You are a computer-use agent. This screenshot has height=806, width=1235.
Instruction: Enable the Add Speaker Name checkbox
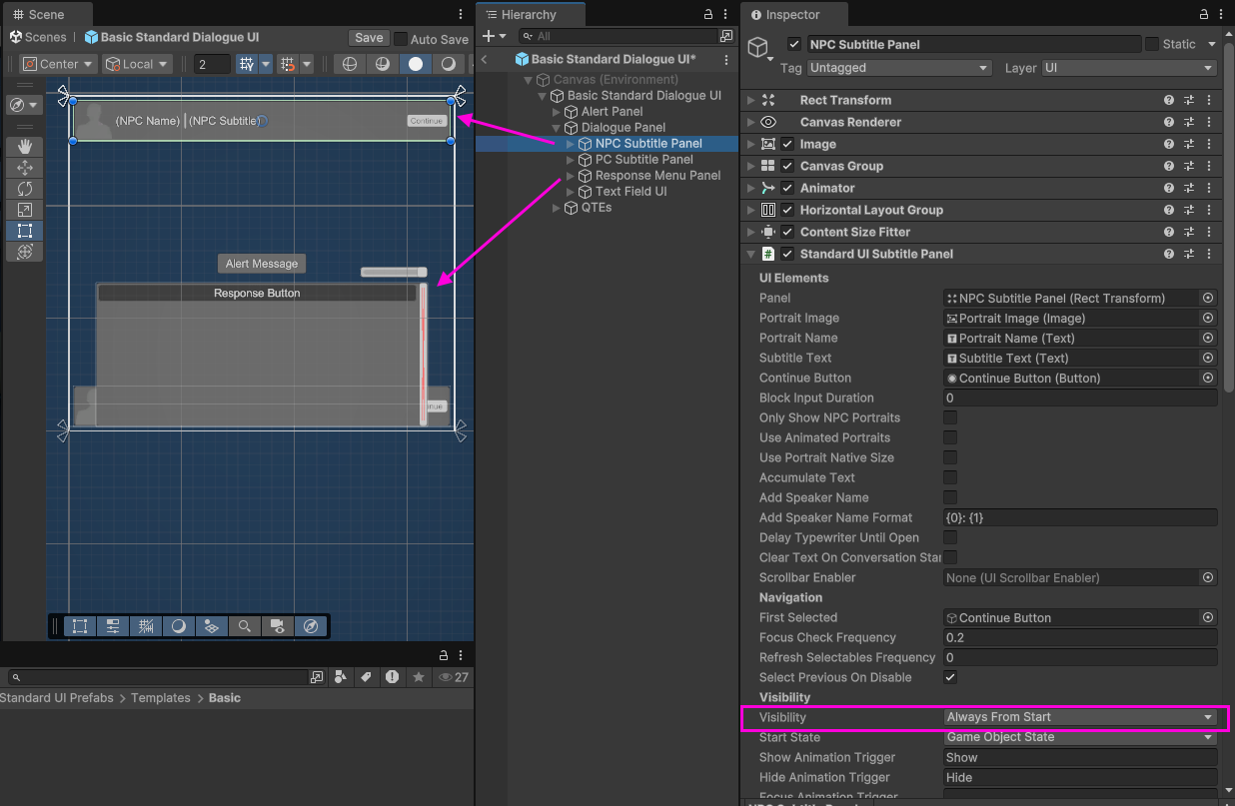[950, 497]
